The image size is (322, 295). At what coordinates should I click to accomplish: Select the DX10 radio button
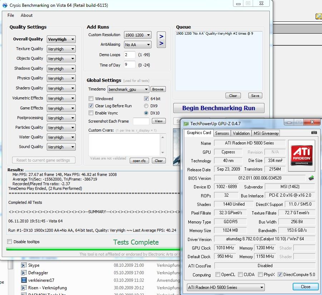click(146, 113)
